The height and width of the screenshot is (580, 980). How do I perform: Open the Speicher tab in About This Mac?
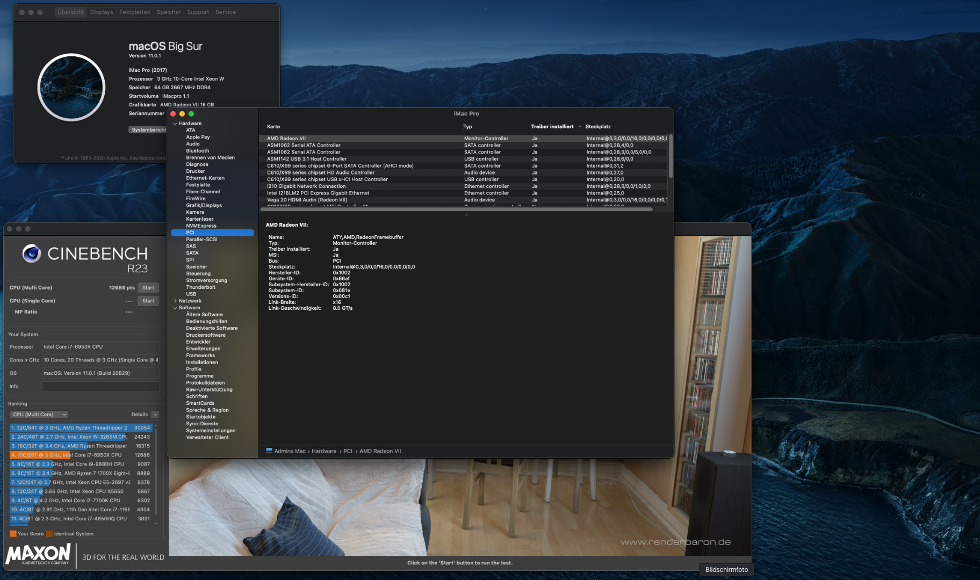pyautogui.click(x=169, y=12)
